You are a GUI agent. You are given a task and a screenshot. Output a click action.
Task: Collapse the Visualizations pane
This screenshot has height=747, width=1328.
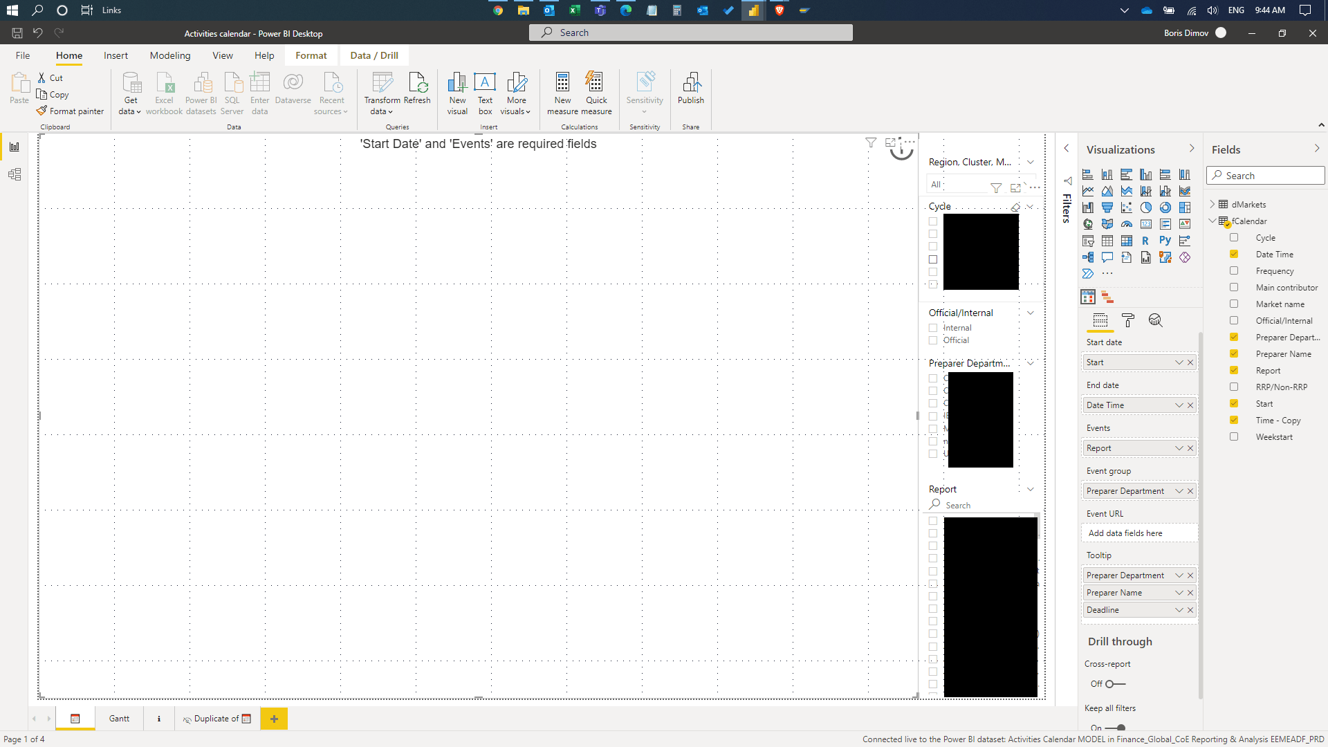pos(1192,149)
